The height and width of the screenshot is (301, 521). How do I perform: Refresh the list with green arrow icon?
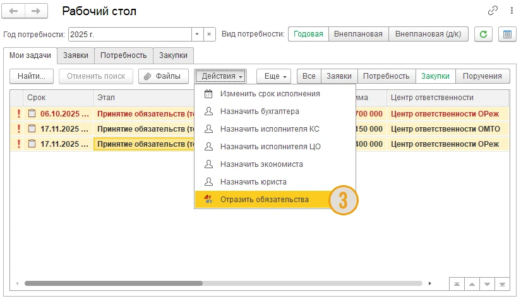(483, 34)
